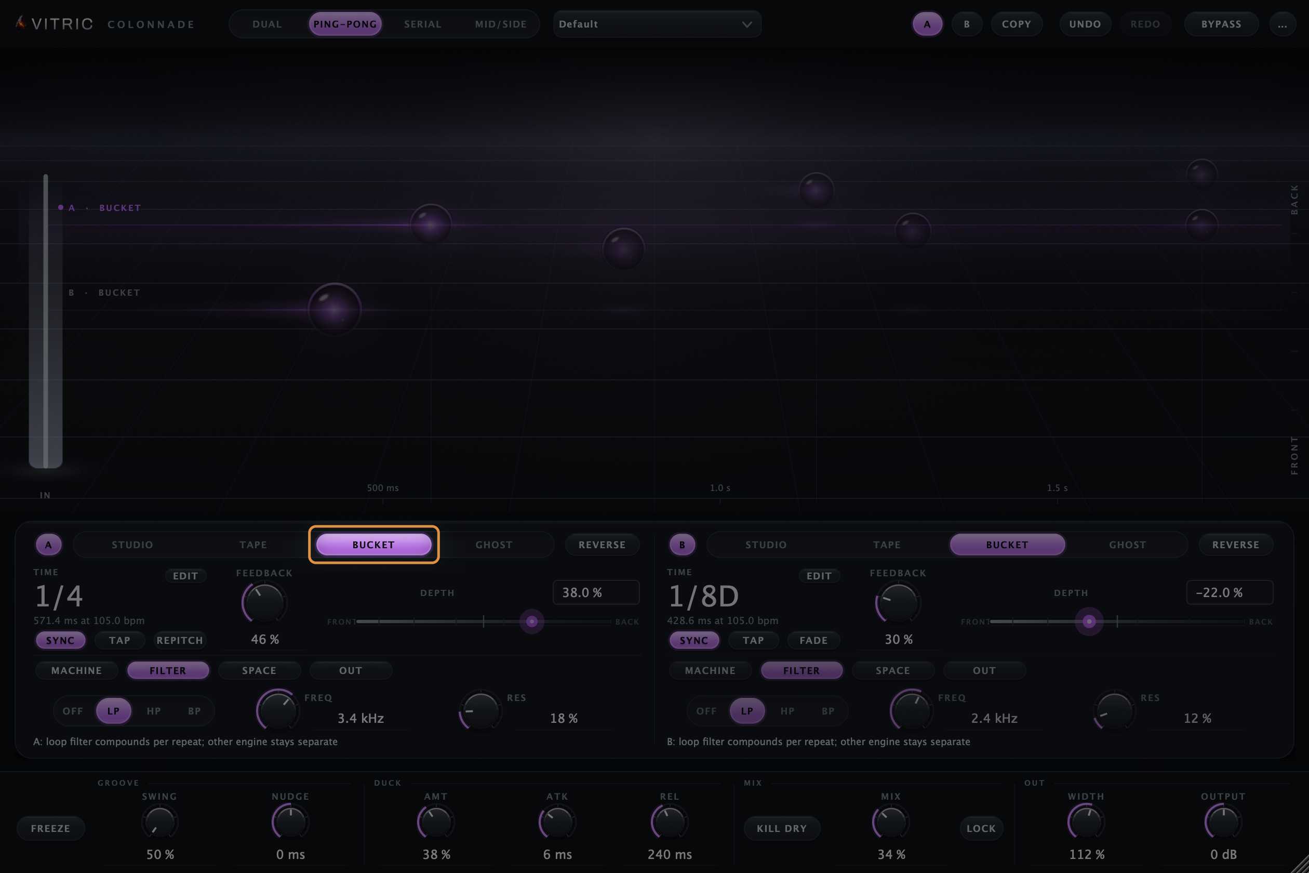Toggle the Mix Lock
The width and height of the screenshot is (1309, 873).
[981, 828]
